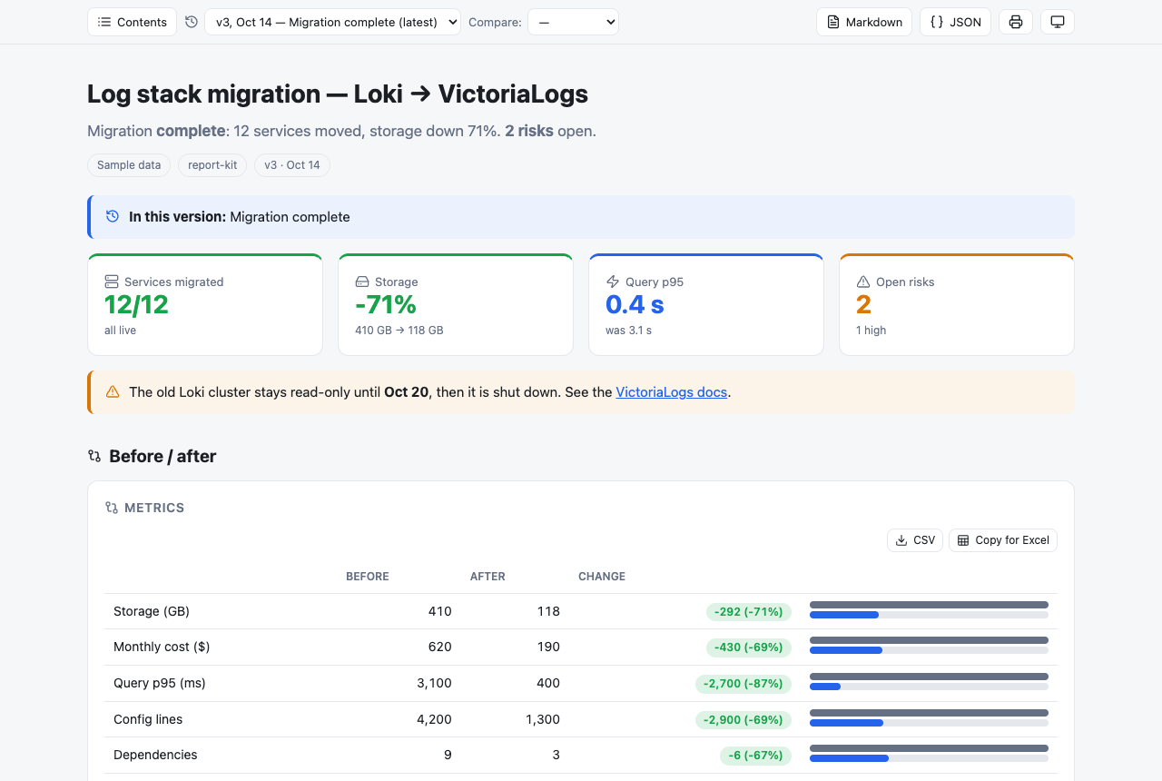
Task: Click the warning triangle in Loki notice
Action: pos(113,392)
